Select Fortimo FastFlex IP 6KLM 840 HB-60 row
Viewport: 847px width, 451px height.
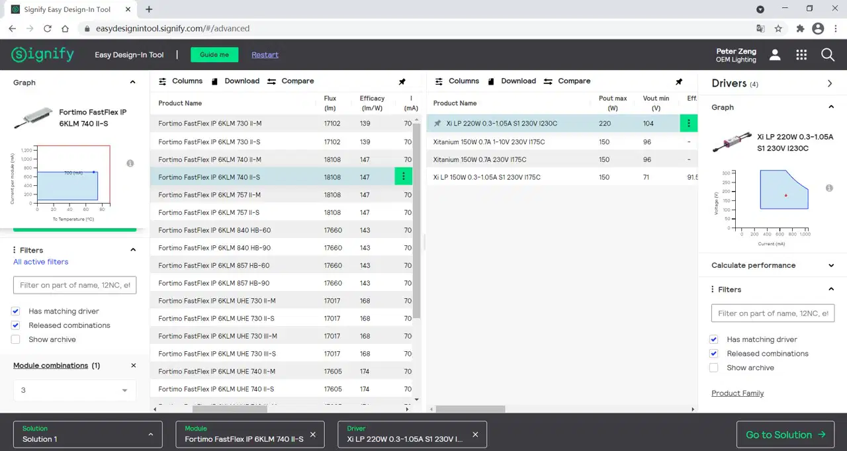[x=281, y=230]
